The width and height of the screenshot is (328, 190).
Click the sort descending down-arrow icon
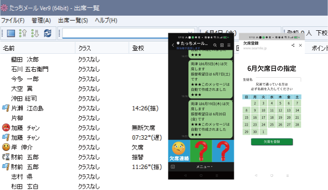tap(35, 33)
